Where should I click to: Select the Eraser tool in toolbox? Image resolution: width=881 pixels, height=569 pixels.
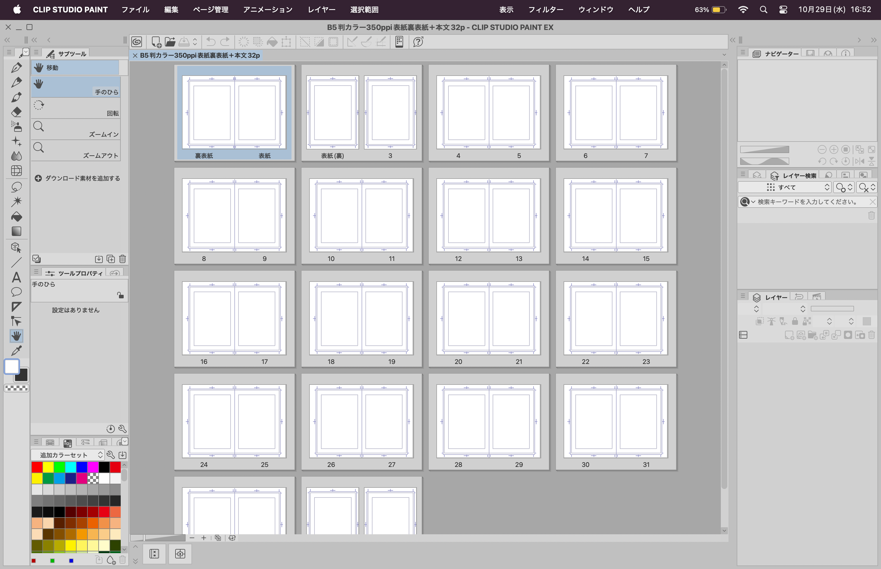16,112
